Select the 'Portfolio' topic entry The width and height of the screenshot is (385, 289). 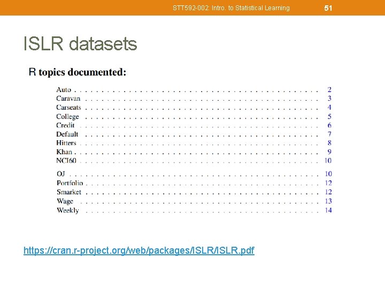tap(70, 183)
